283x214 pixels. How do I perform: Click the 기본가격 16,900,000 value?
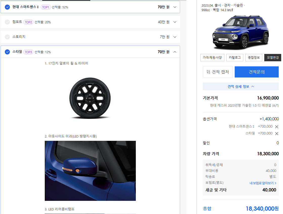click(268, 98)
